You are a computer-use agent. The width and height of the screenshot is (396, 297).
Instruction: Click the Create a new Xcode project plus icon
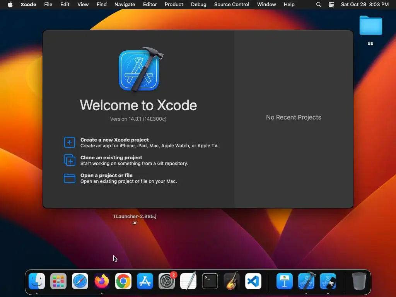coord(70,142)
